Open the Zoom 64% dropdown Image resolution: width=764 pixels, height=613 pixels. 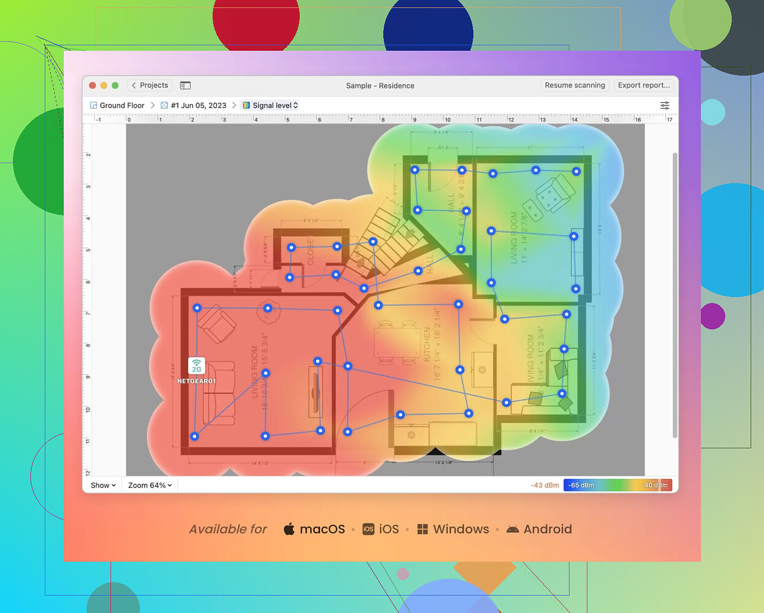tap(149, 485)
